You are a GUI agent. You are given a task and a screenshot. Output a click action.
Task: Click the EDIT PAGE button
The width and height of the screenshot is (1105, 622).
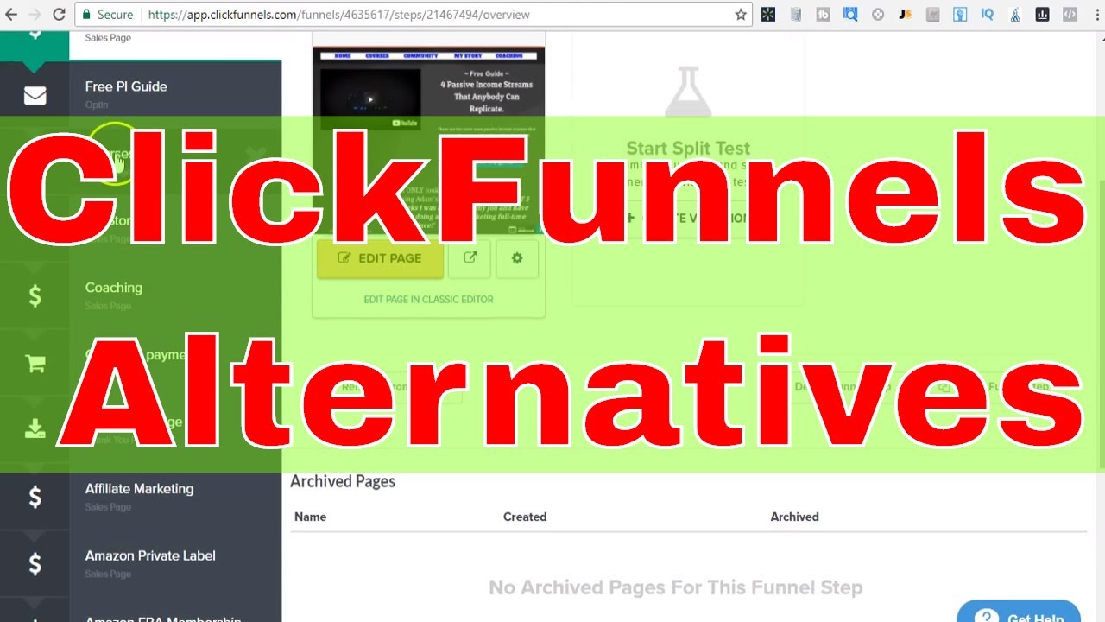(x=380, y=258)
